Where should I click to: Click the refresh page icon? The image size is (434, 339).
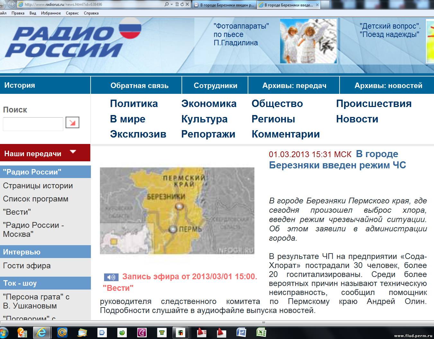pyautogui.click(x=182, y=4)
